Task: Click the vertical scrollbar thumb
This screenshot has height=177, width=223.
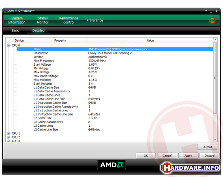Action: tap(215, 78)
